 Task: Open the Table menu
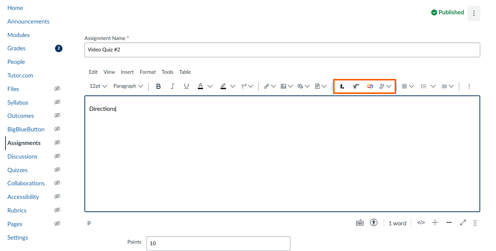pos(185,72)
